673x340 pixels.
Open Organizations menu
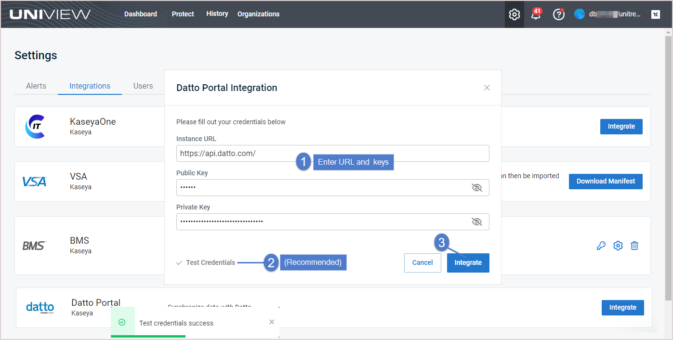pos(258,14)
